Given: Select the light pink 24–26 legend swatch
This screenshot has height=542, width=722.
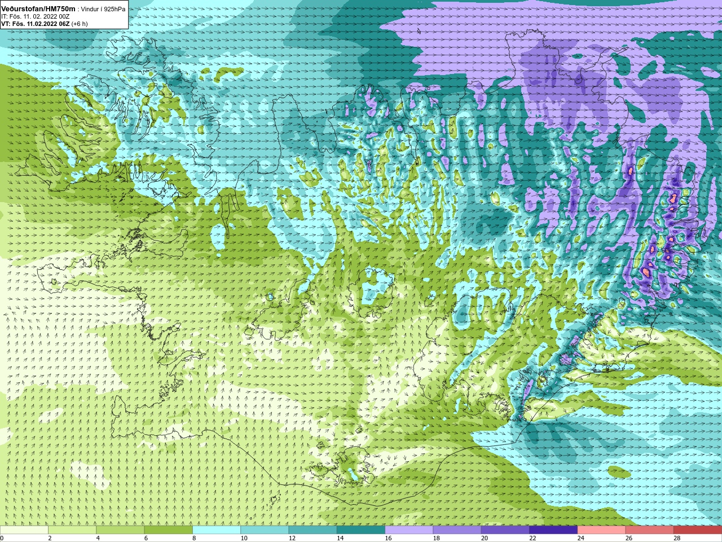Looking at the screenshot, I should pos(602,530).
